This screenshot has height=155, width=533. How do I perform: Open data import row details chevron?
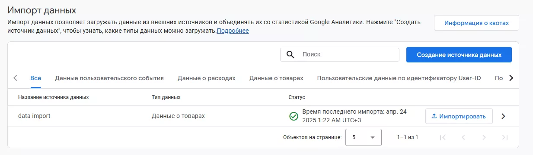click(503, 116)
